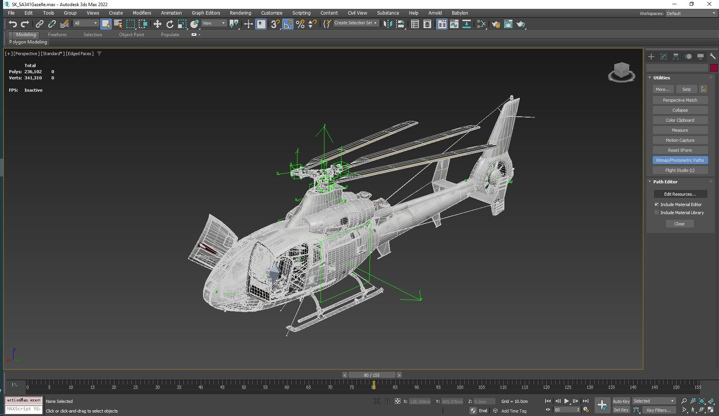The image size is (719, 416).
Task: Click the Edit Resources button
Action: [680, 194]
